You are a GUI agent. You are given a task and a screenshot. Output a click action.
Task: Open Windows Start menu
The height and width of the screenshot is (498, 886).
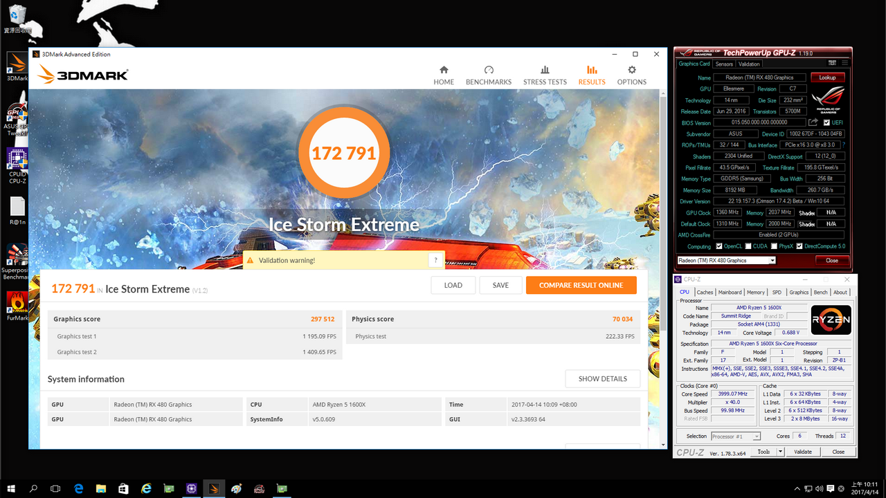click(x=11, y=488)
